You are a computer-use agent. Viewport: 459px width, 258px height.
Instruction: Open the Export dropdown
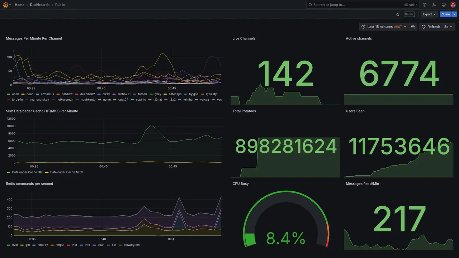429,14
